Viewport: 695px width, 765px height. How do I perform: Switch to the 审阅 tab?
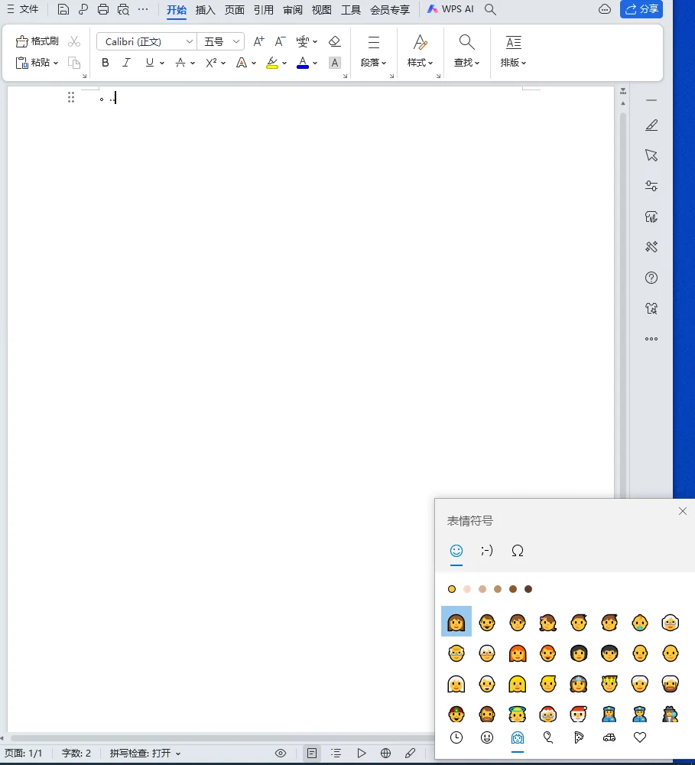point(293,10)
